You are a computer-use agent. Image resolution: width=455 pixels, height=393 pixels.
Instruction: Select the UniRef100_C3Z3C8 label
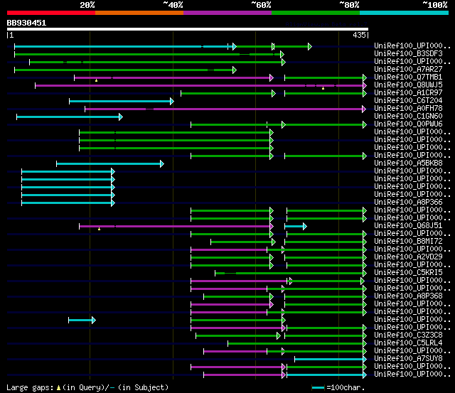[408, 335]
